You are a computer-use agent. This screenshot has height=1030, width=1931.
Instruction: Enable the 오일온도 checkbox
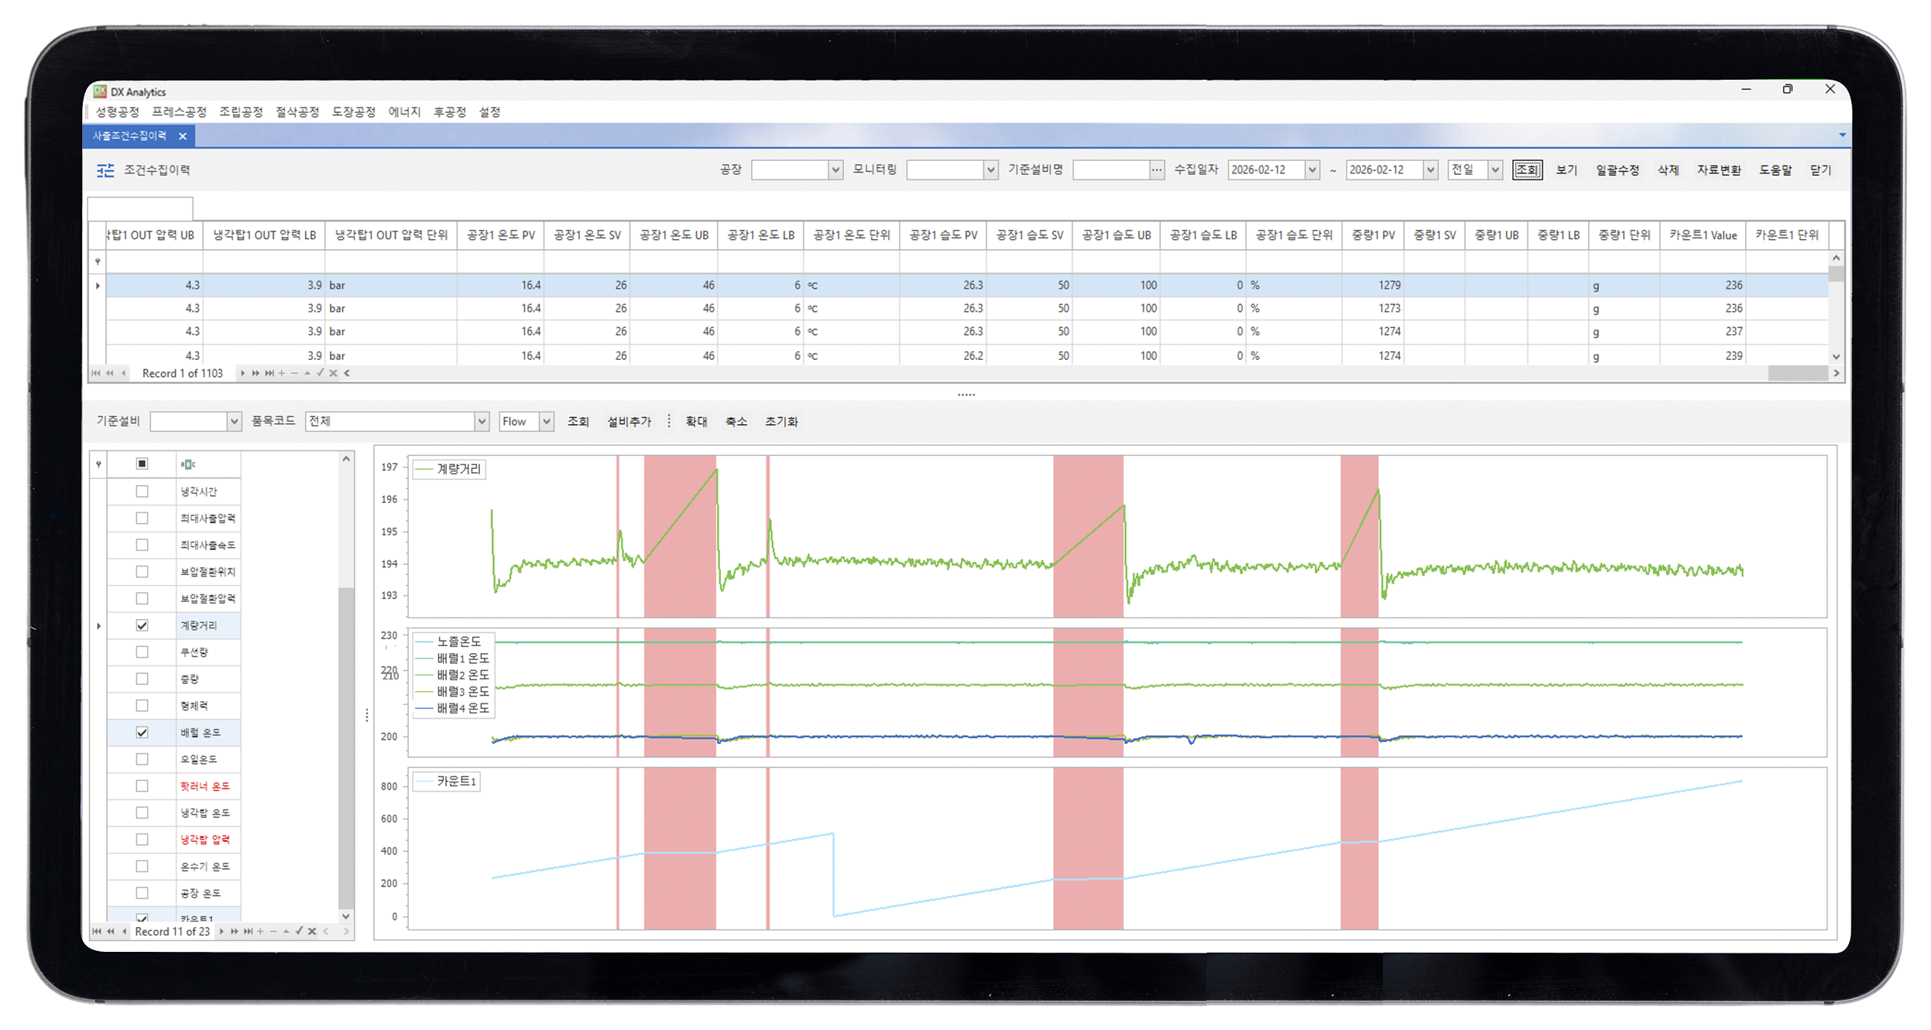(142, 759)
